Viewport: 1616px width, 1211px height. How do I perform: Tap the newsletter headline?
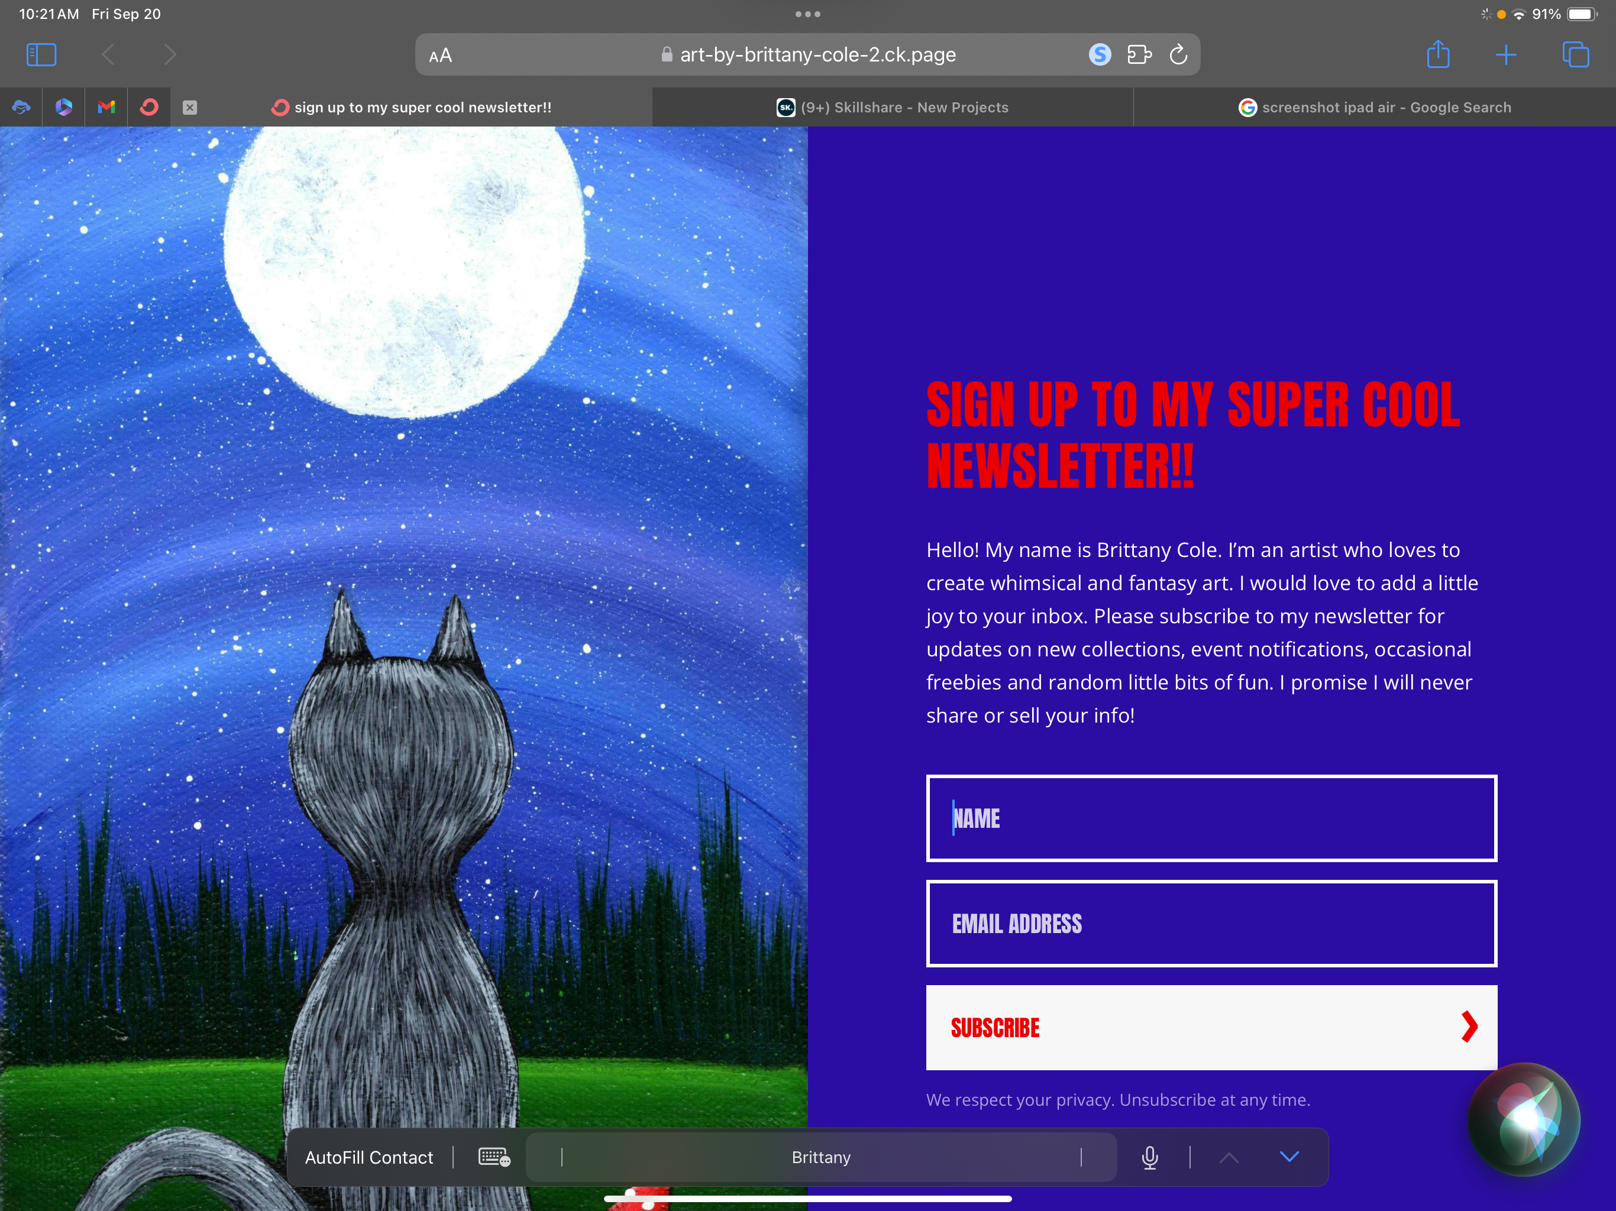pyautogui.click(x=1192, y=435)
